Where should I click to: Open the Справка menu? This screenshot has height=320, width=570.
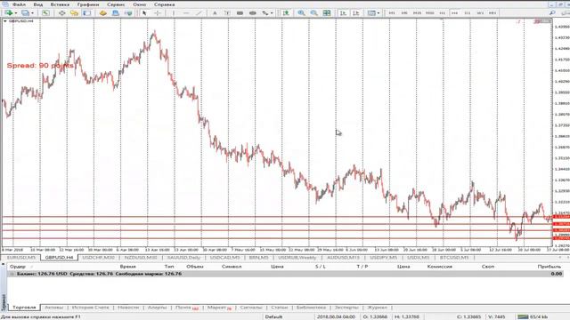pos(164,4)
